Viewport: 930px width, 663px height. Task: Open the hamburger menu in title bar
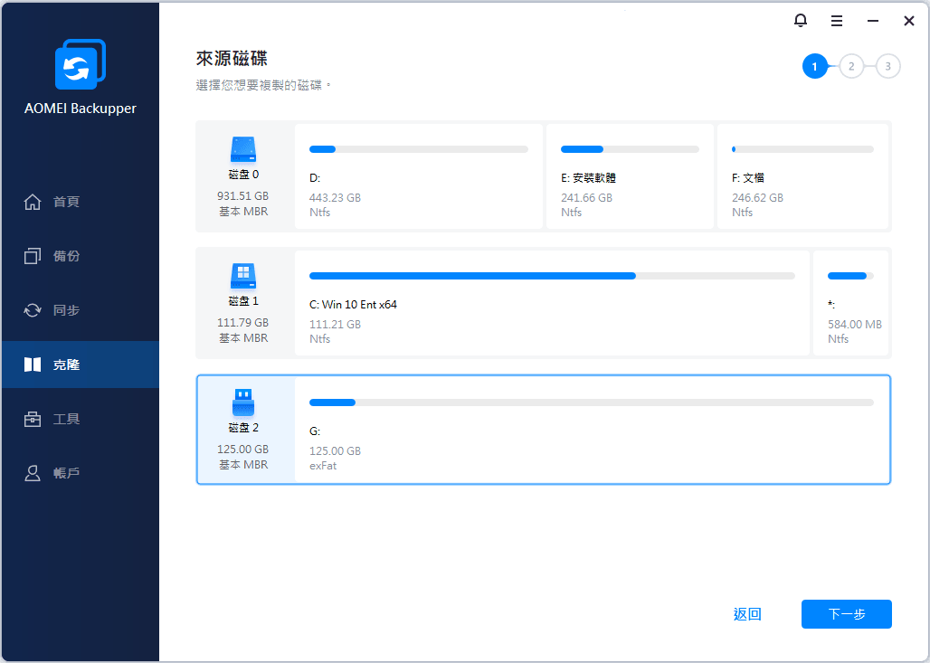point(836,21)
